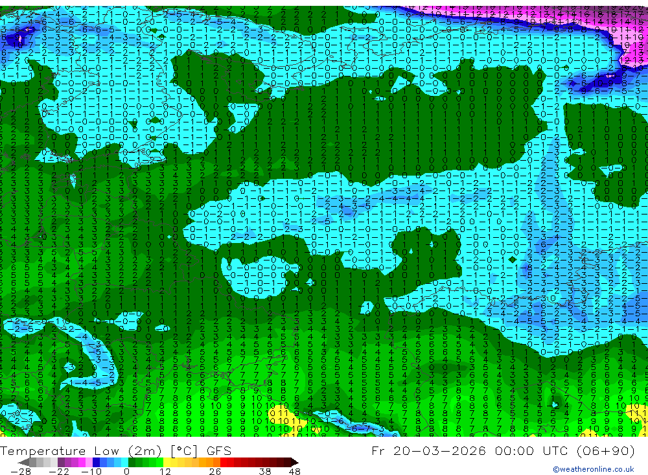Open the weatheronline.co.uk copyright link

(x=594, y=469)
